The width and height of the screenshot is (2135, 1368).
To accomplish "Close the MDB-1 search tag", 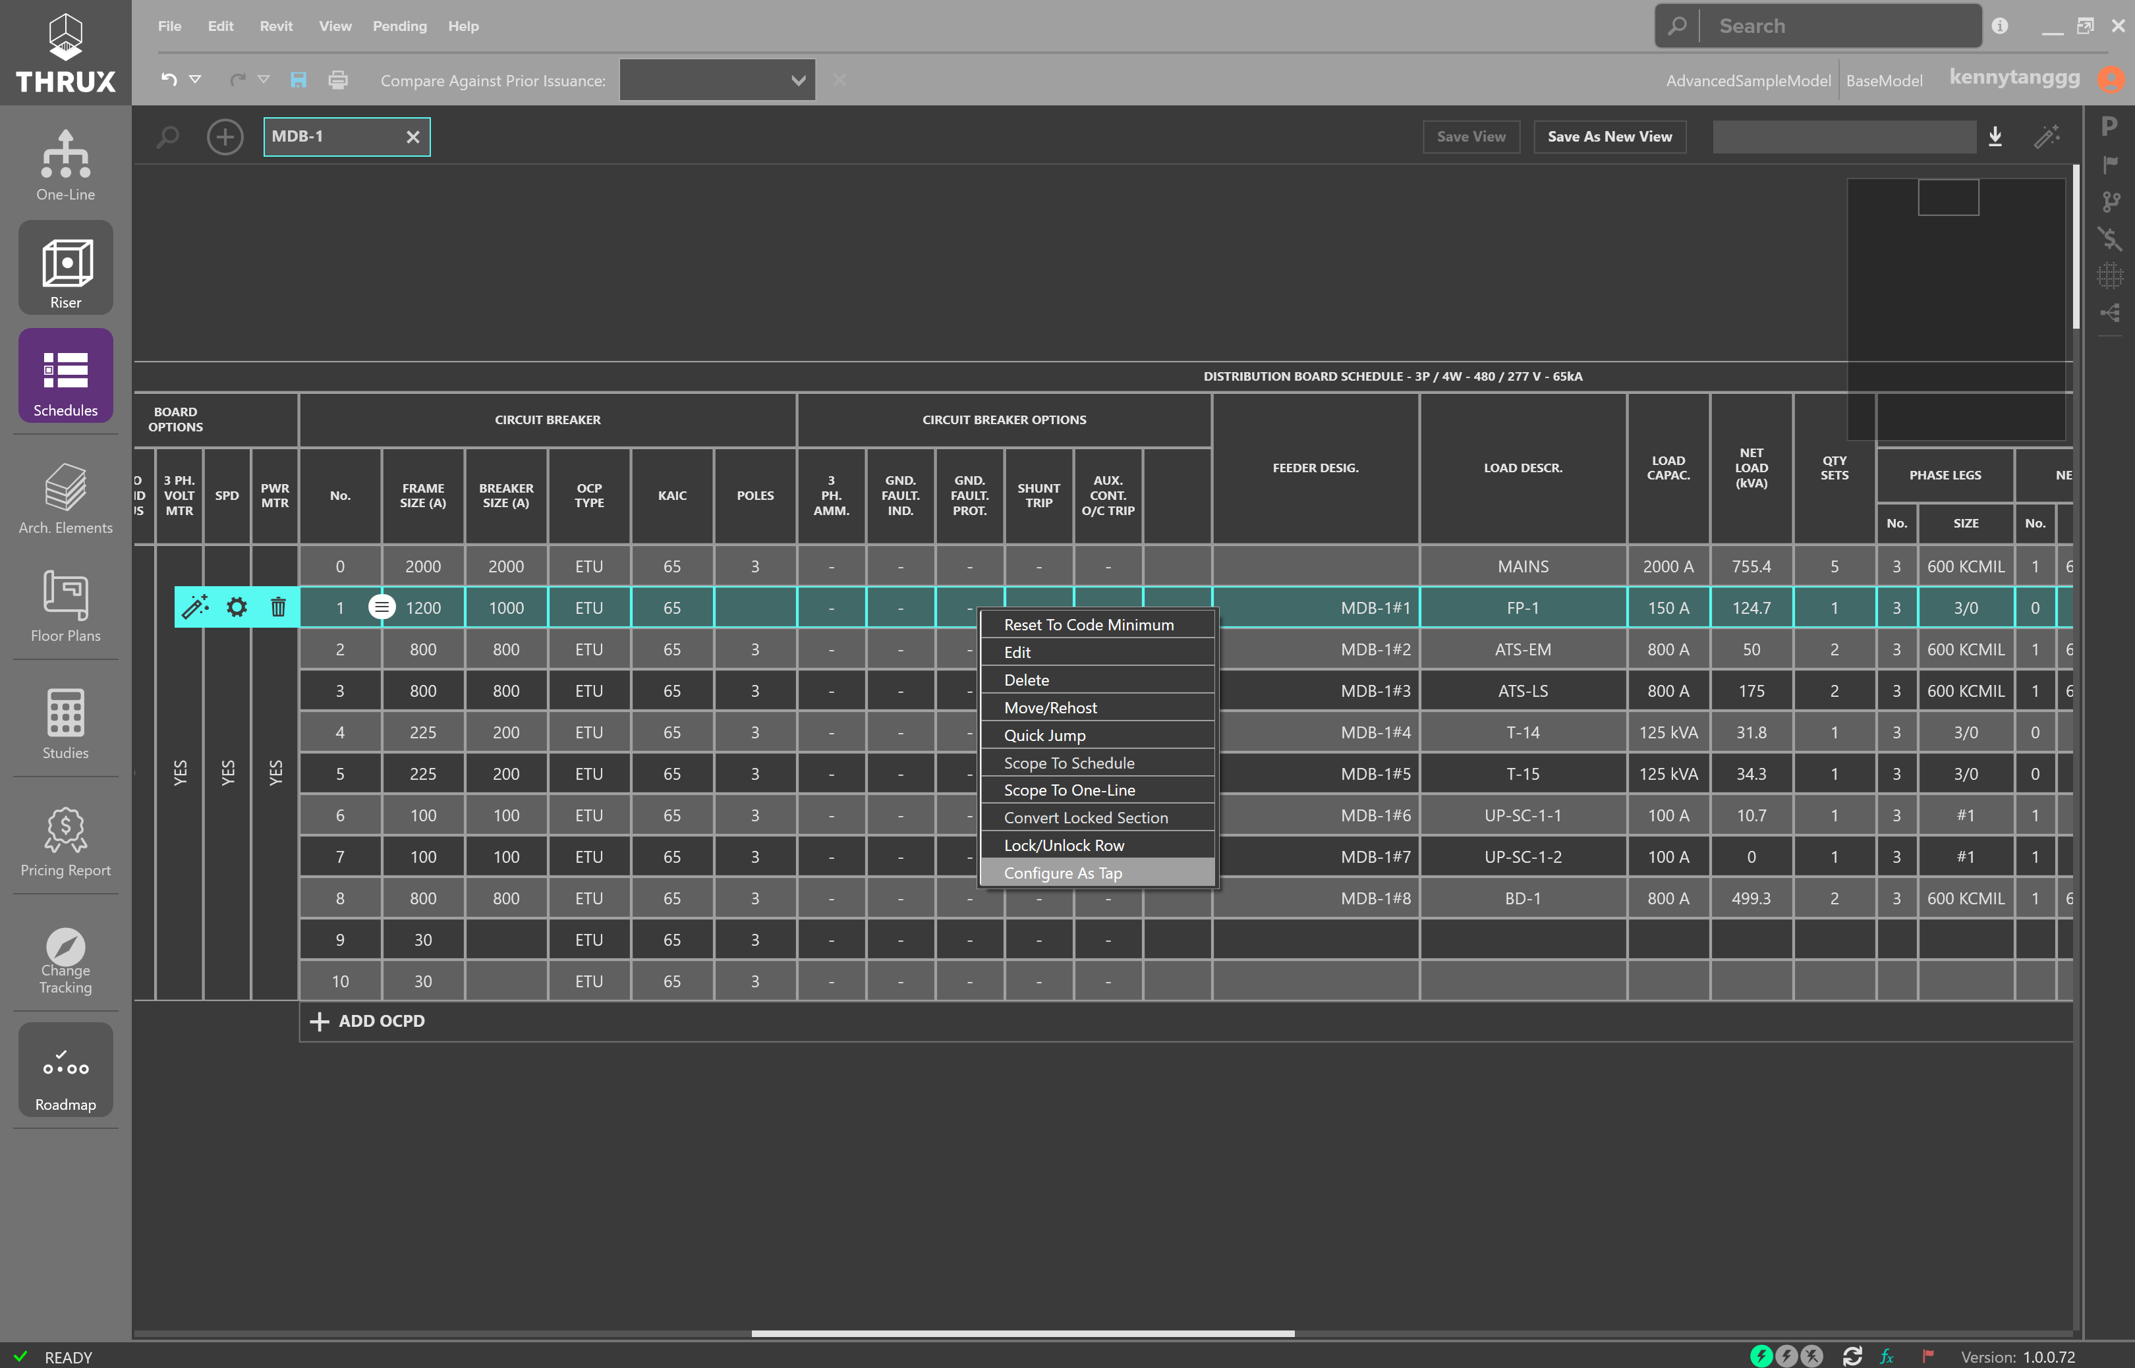I will pyautogui.click(x=413, y=137).
